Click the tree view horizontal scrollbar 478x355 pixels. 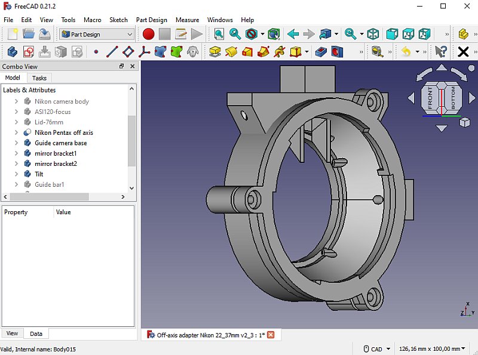(x=50, y=197)
